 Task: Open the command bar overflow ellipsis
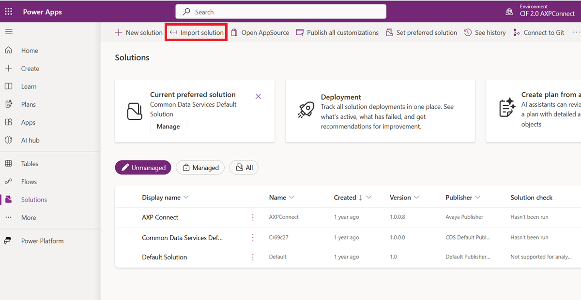click(x=576, y=32)
